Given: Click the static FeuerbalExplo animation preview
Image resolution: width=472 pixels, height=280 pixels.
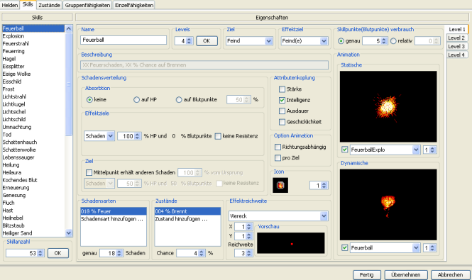Looking at the screenshot, I should pos(388,106).
